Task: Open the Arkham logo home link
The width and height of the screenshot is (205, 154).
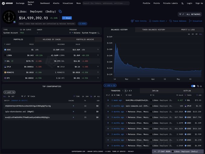Action: [x=7, y=3]
